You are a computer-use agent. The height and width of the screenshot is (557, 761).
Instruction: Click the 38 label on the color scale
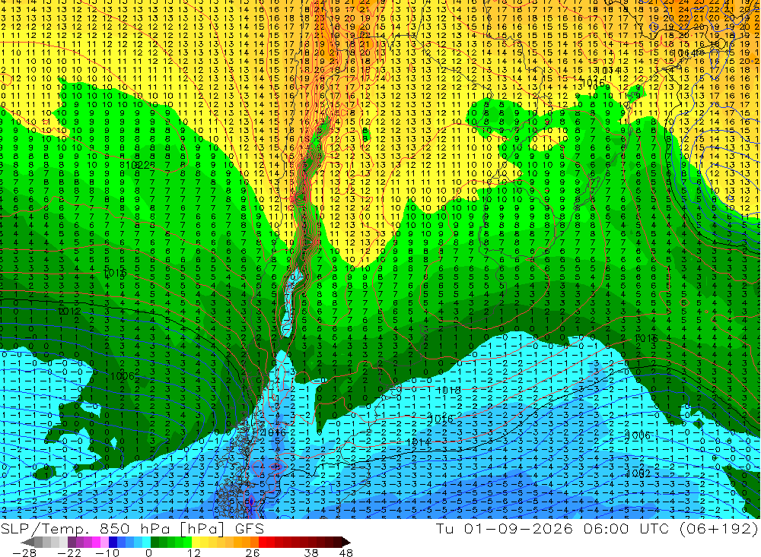click(x=311, y=552)
